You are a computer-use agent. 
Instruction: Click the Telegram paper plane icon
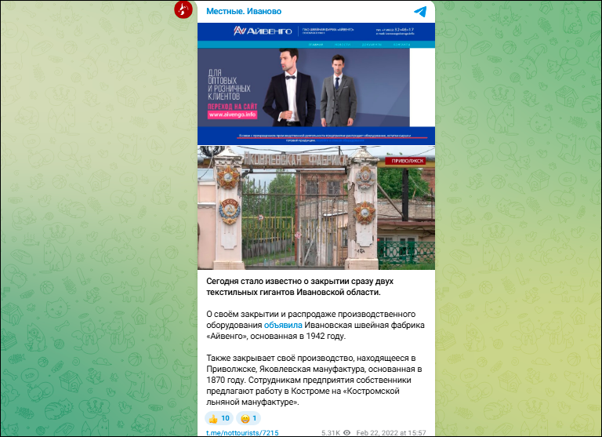(x=421, y=11)
